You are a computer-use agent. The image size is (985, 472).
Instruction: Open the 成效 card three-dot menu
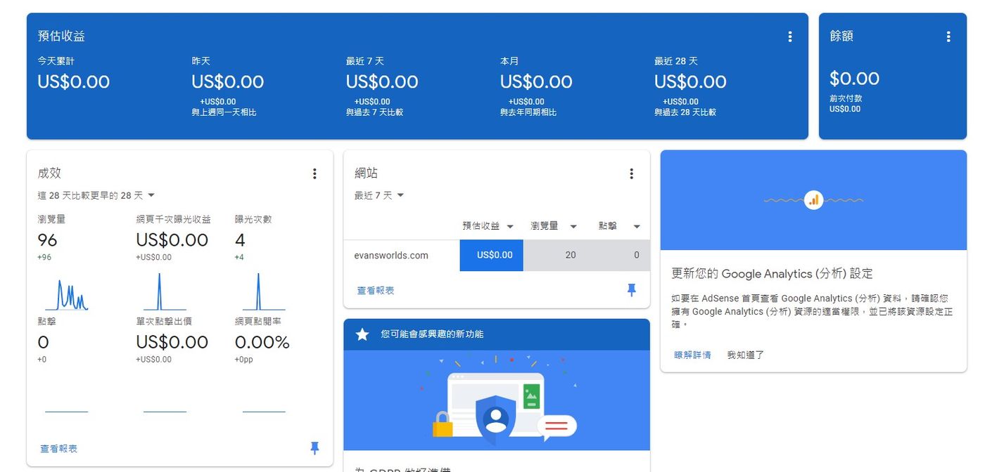314,173
